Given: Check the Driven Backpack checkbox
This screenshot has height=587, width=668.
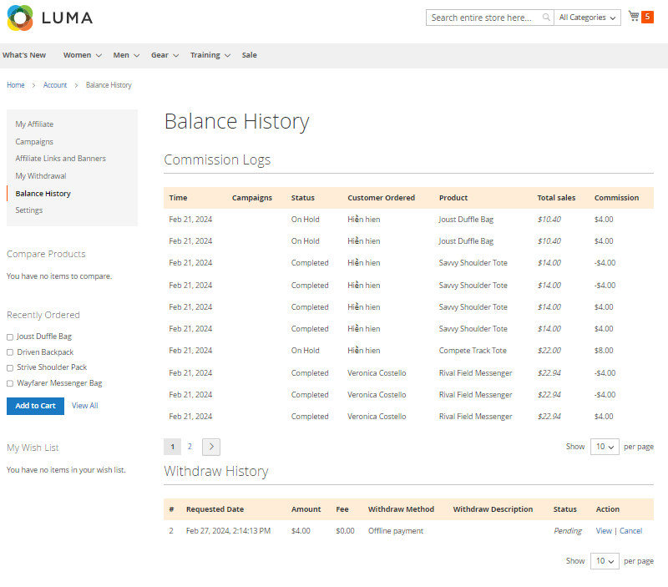Looking at the screenshot, I should 10,352.
